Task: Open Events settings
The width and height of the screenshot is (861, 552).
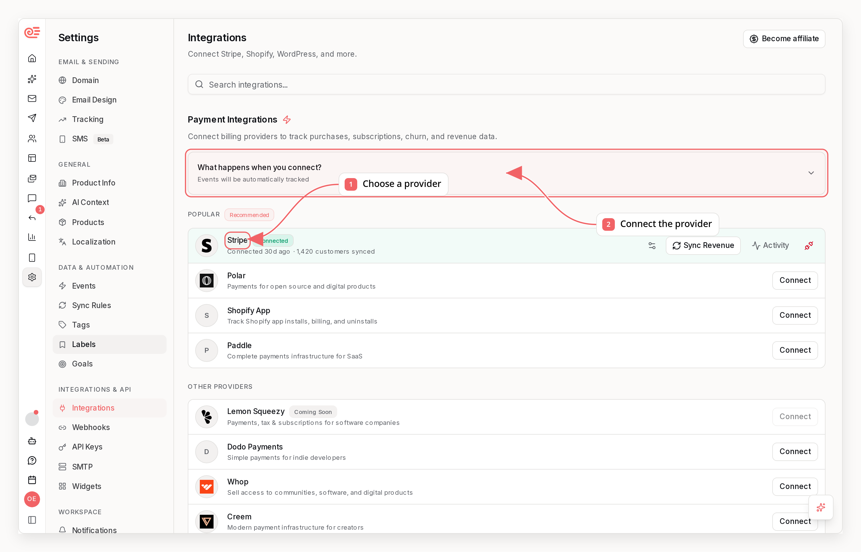Action: point(109,286)
